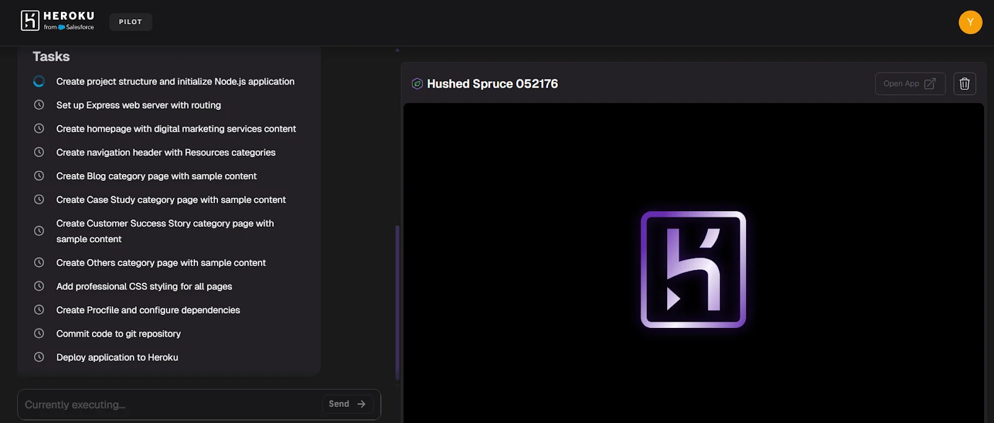The image size is (994, 423).
Task: Click the clock icon beside Create Procfile
Action: point(39,310)
